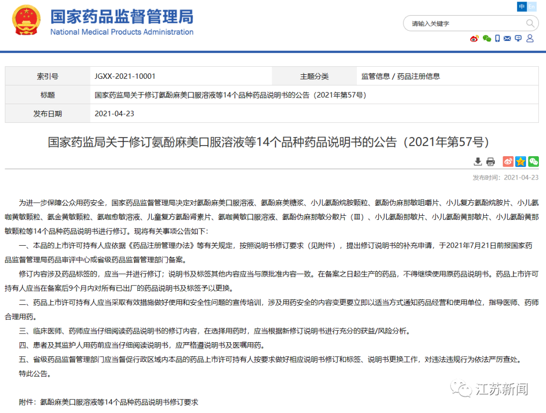The height and width of the screenshot is (413, 546).
Task: Open the user account icon at top right
Action: (x=529, y=38)
